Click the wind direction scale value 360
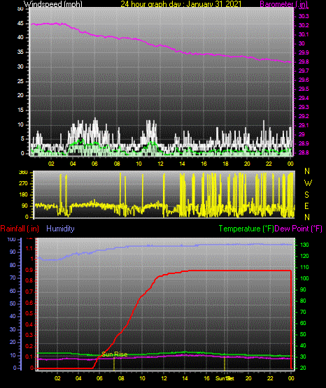This screenshot has width=326, height=388. (x=23, y=173)
